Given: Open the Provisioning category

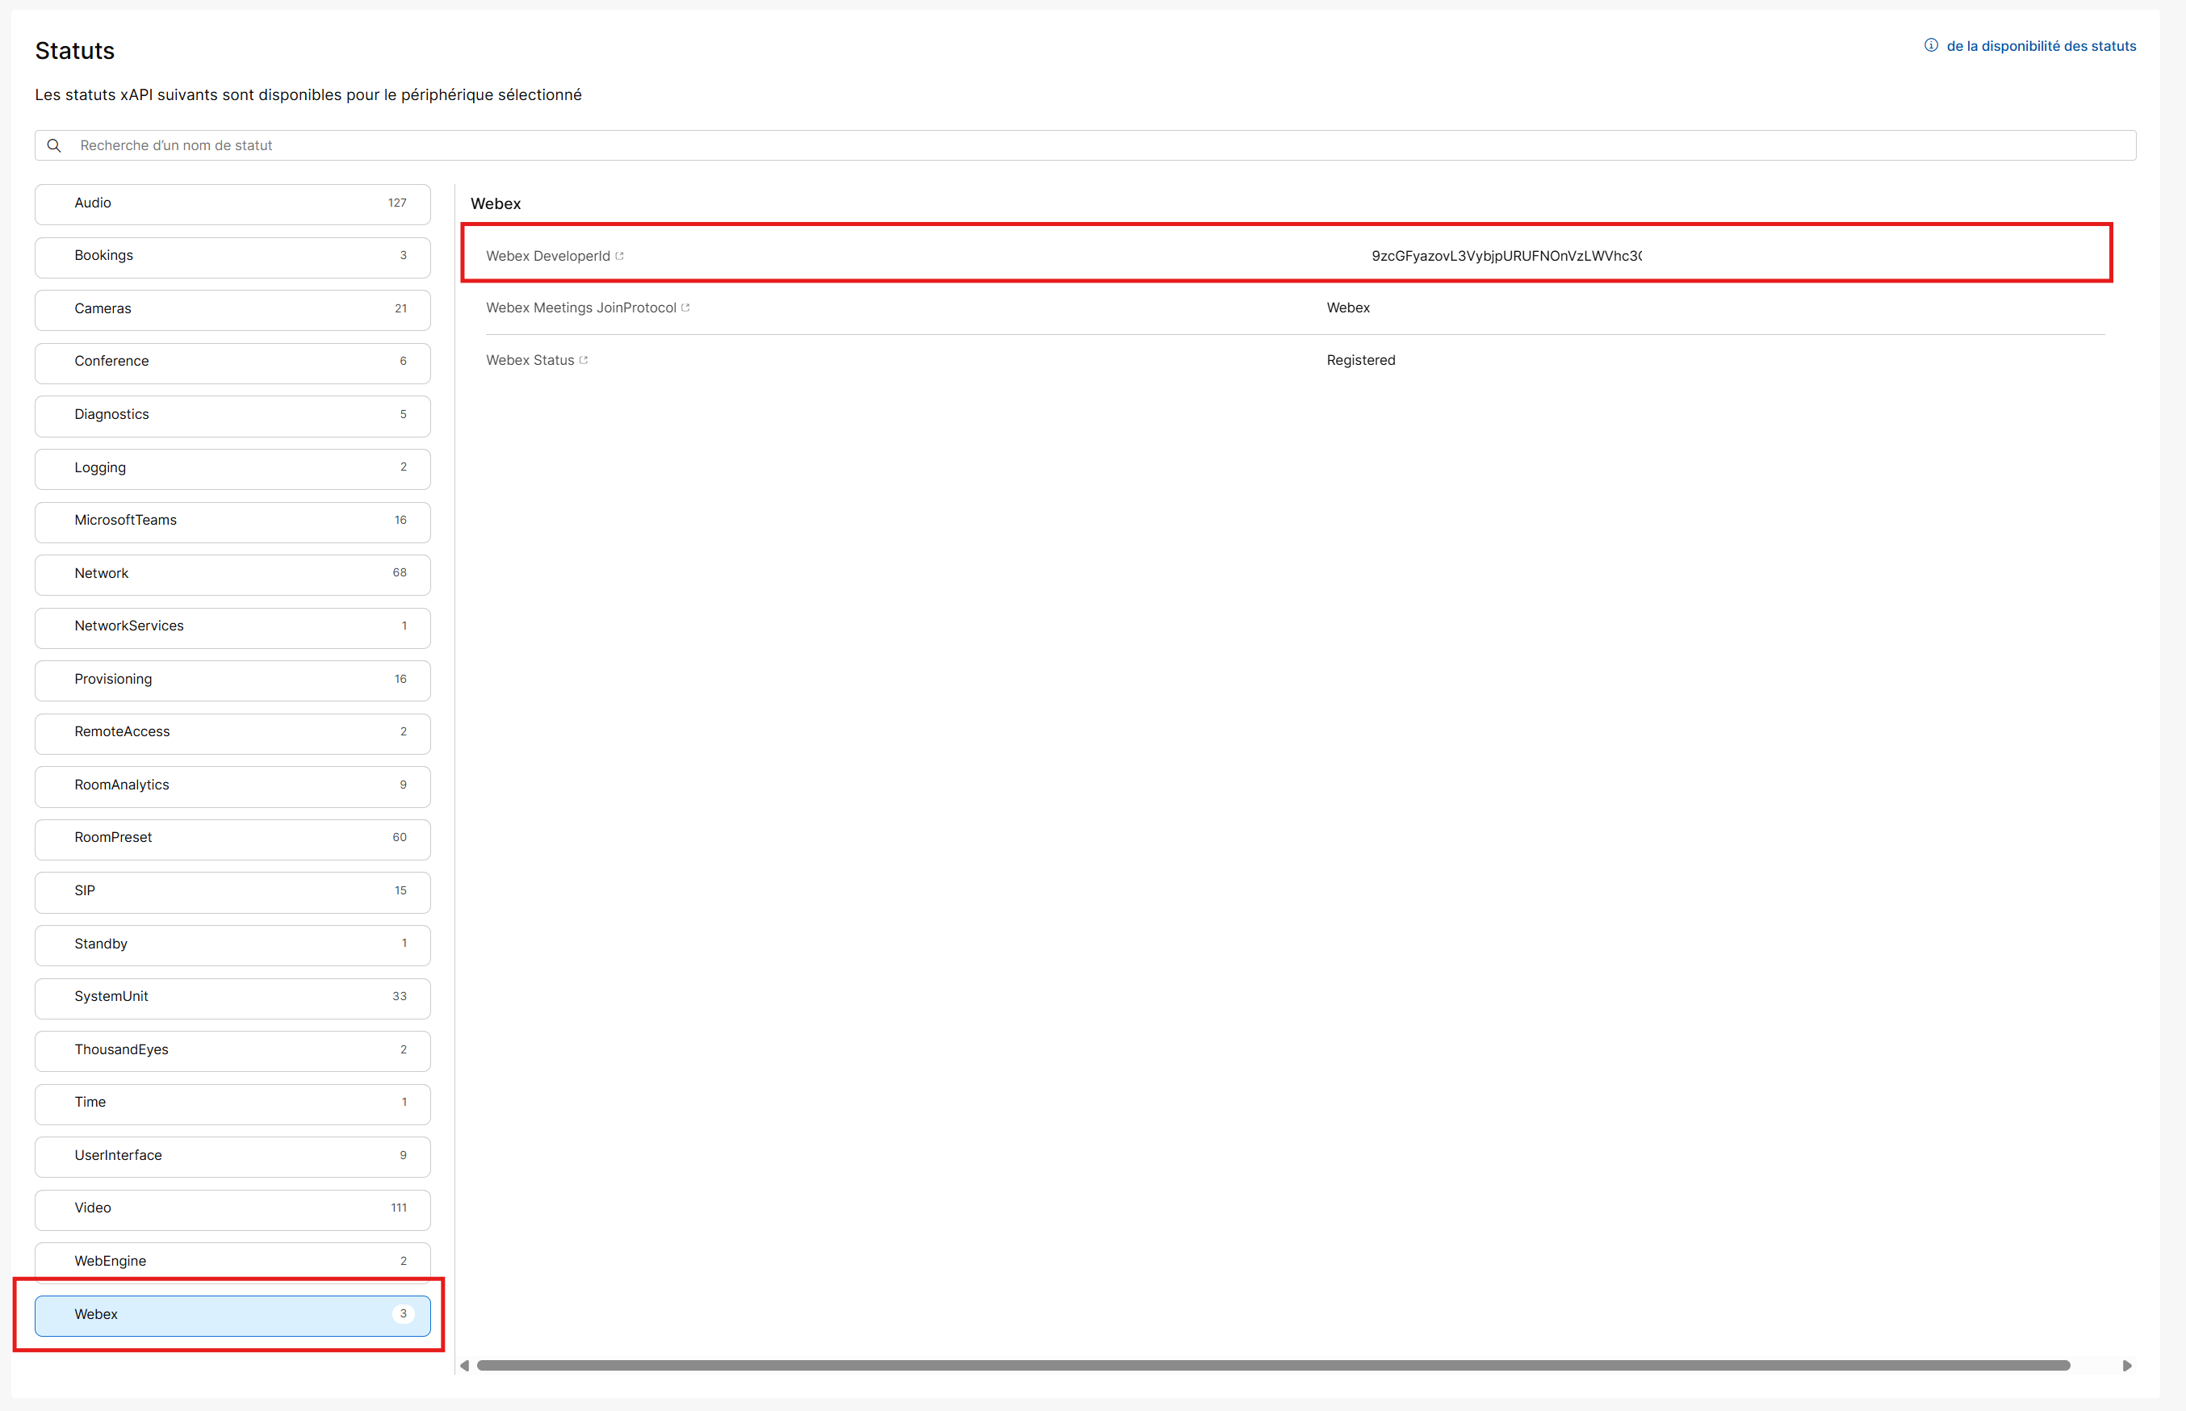Looking at the screenshot, I should coord(232,680).
